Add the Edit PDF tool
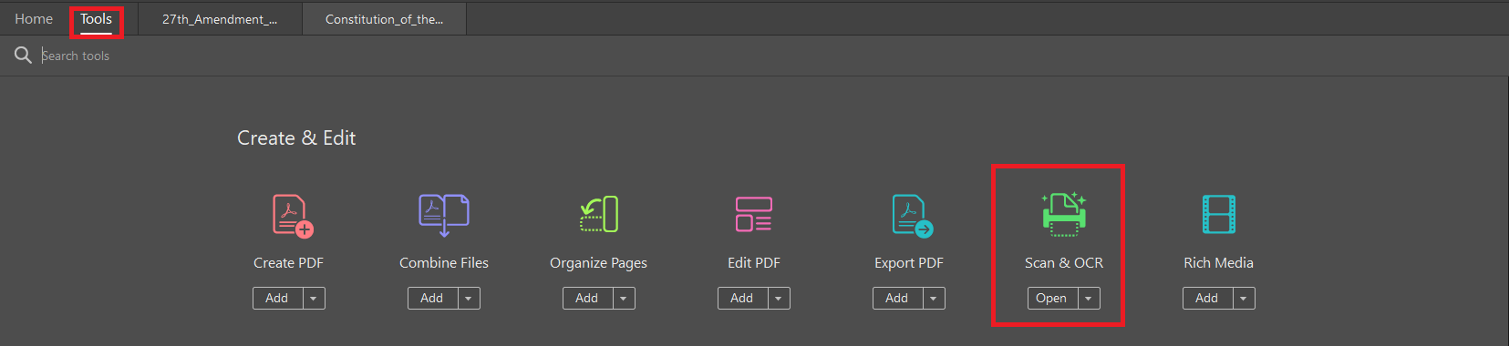This screenshot has width=1509, height=346. [x=742, y=298]
